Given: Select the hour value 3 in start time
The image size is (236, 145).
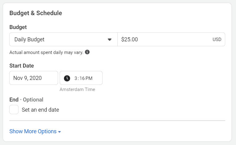Looking at the screenshot, I should pos(76,78).
